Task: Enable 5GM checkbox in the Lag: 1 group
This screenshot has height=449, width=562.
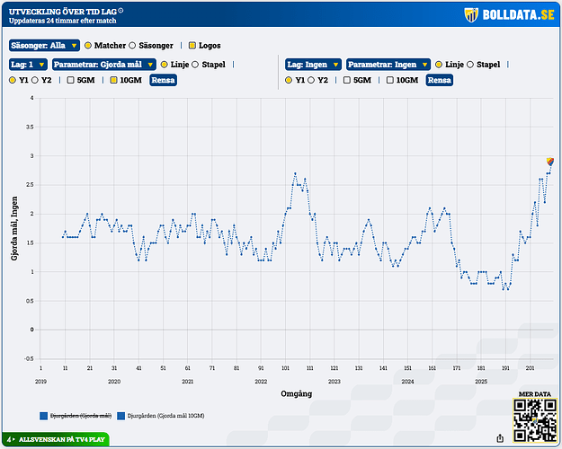Action: [x=70, y=80]
